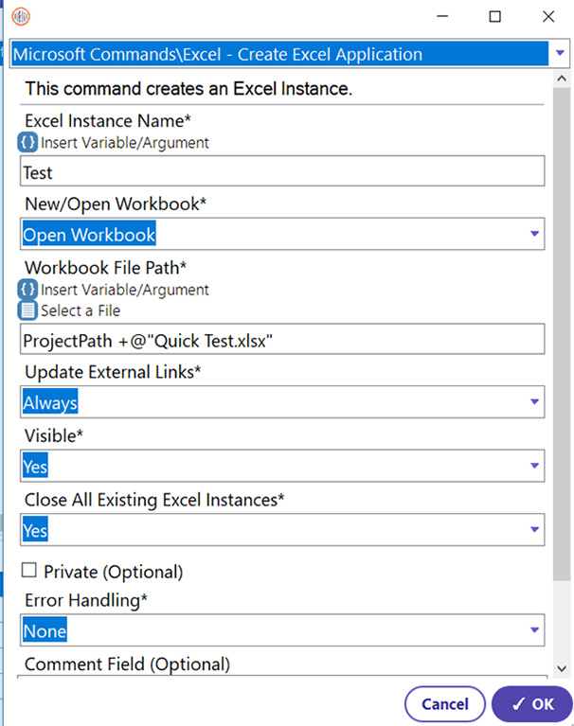Click the braces icon under Excel Instance Name

point(27,143)
